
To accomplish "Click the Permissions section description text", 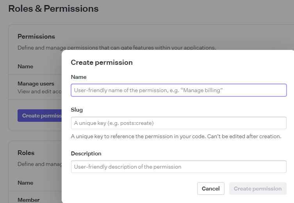I will pos(117,48).
